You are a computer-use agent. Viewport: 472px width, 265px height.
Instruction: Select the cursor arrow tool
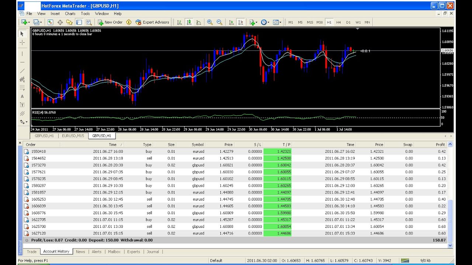(x=22, y=34)
